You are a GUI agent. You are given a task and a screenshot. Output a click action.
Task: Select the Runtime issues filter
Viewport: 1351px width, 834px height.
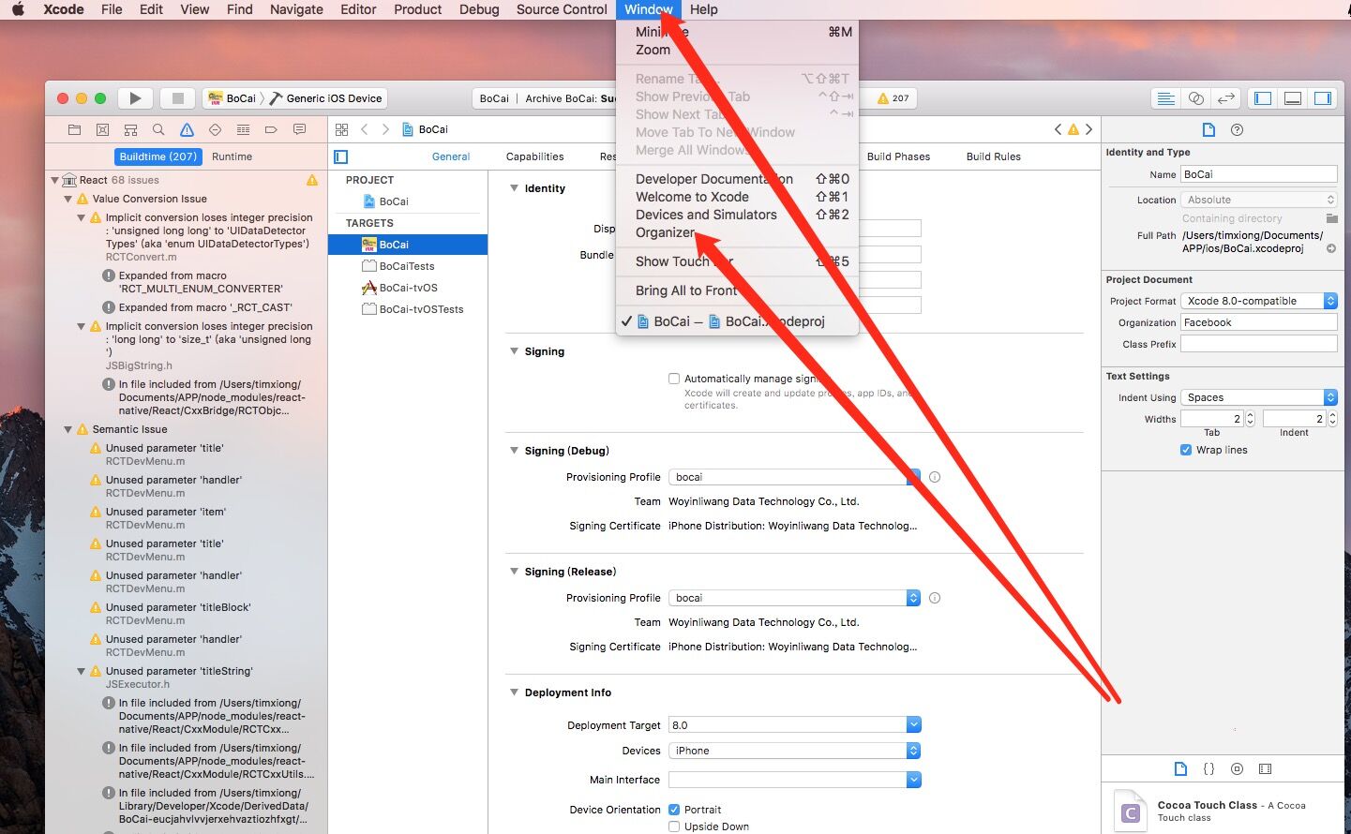(x=232, y=156)
